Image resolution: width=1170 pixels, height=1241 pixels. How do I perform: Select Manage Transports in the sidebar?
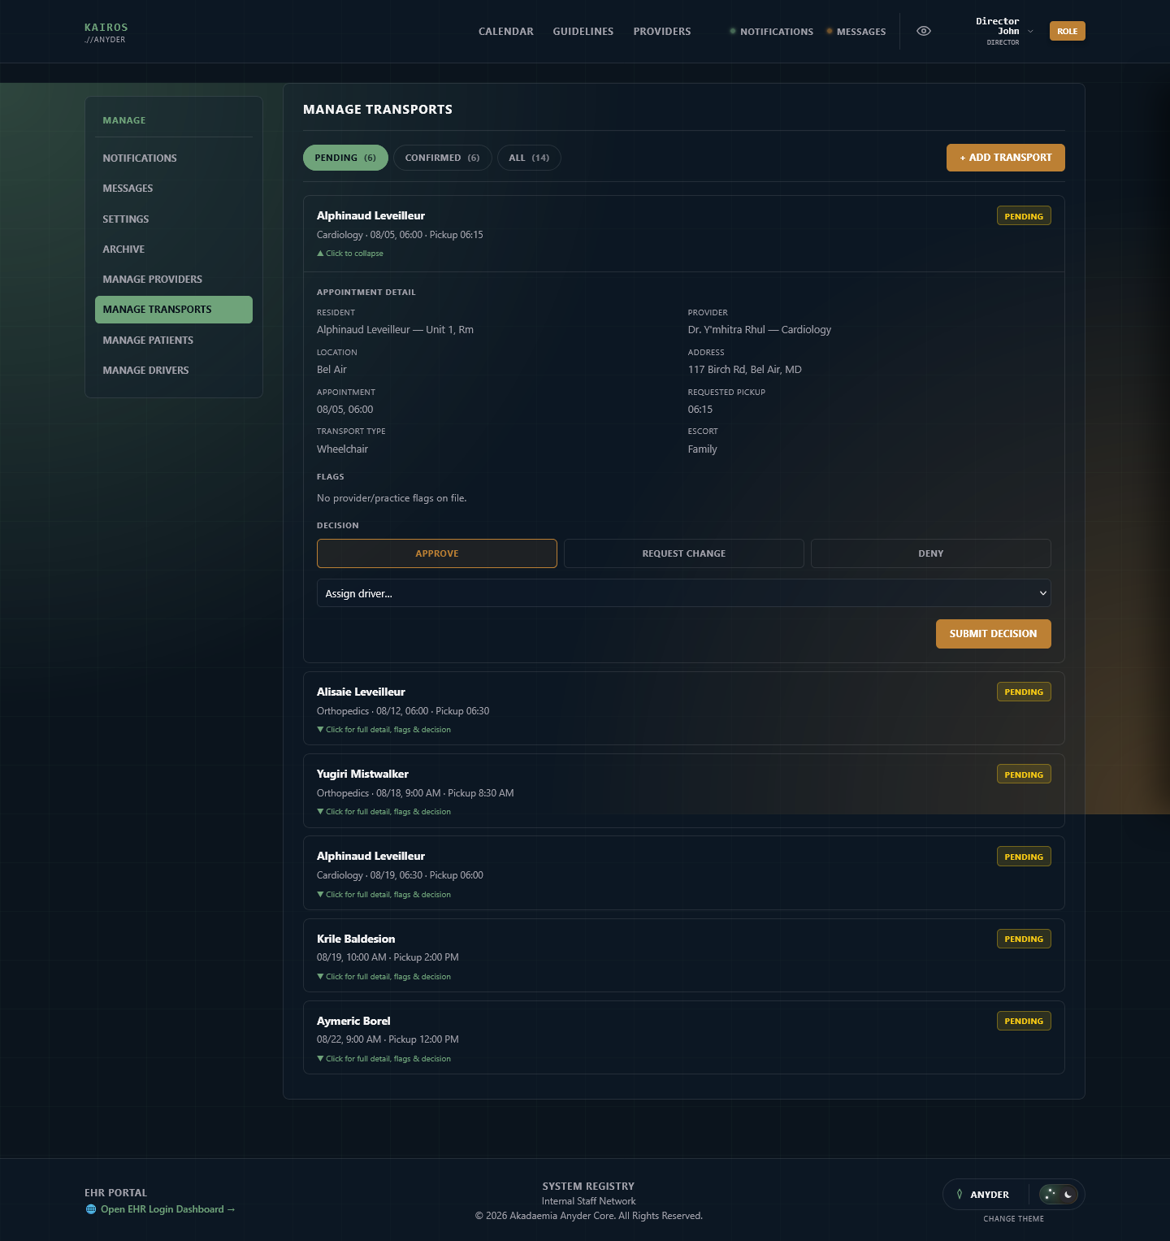pyautogui.click(x=174, y=310)
